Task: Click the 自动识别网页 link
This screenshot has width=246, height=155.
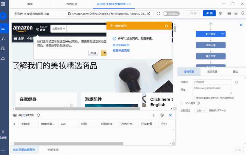Action: tap(121, 45)
